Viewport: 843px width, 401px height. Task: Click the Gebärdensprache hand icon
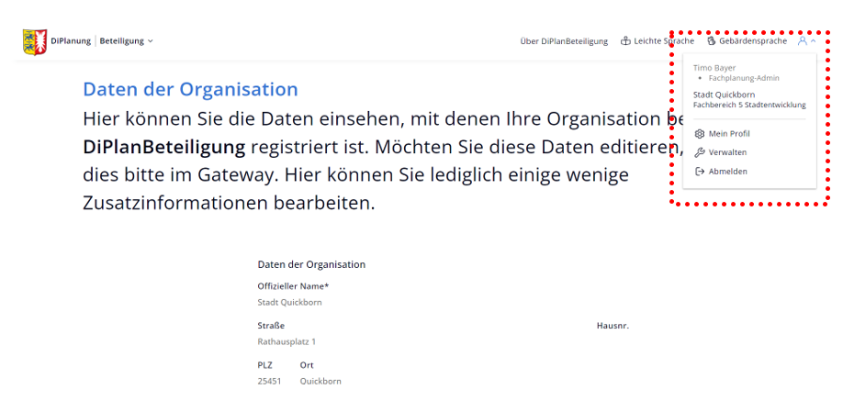(x=712, y=41)
